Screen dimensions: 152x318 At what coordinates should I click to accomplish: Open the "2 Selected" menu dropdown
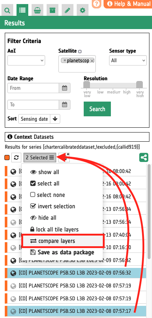(x=40, y=158)
